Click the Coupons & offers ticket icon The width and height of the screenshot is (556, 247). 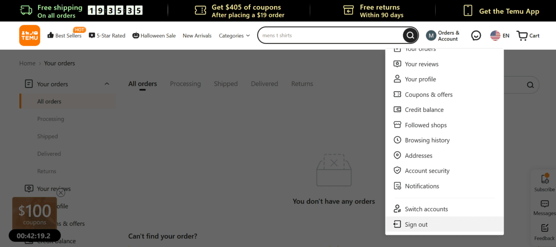tap(397, 95)
